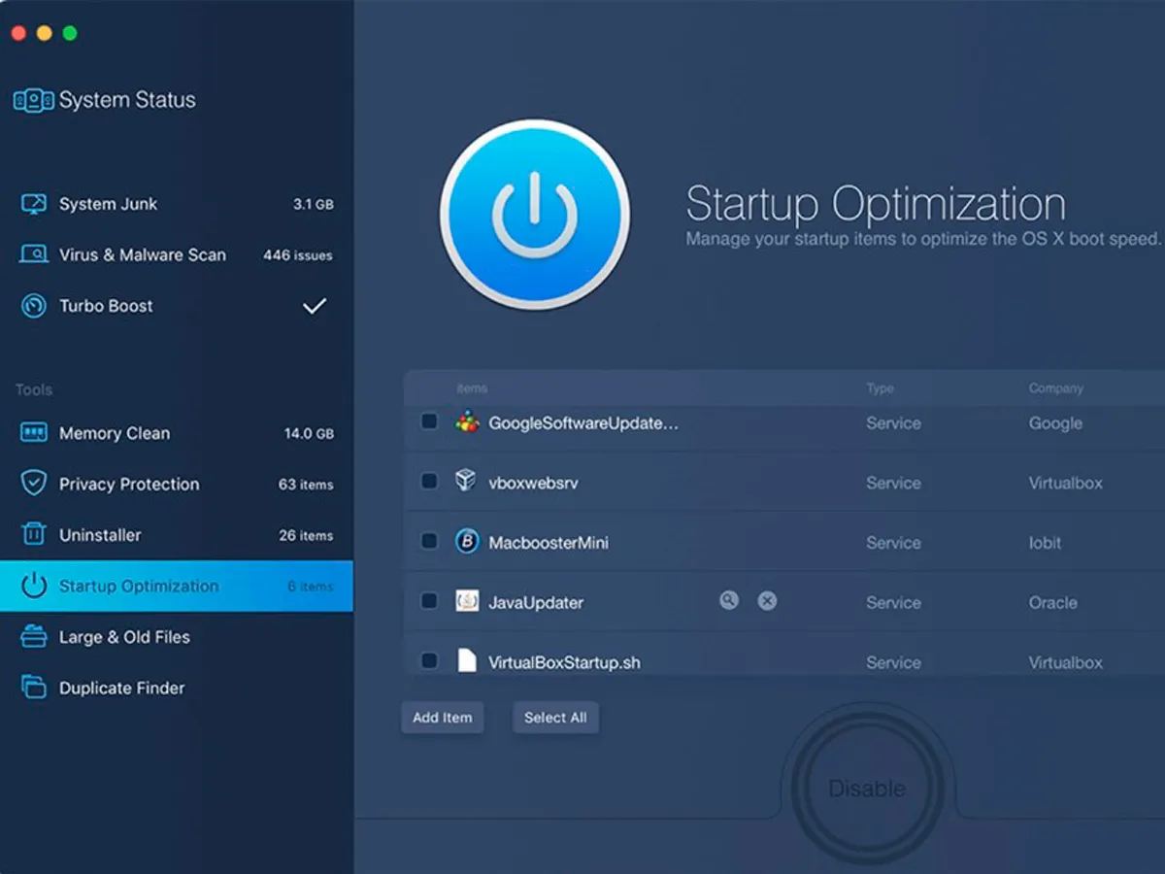Go to System Status overview
This screenshot has width=1165, height=874.
[x=105, y=100]
